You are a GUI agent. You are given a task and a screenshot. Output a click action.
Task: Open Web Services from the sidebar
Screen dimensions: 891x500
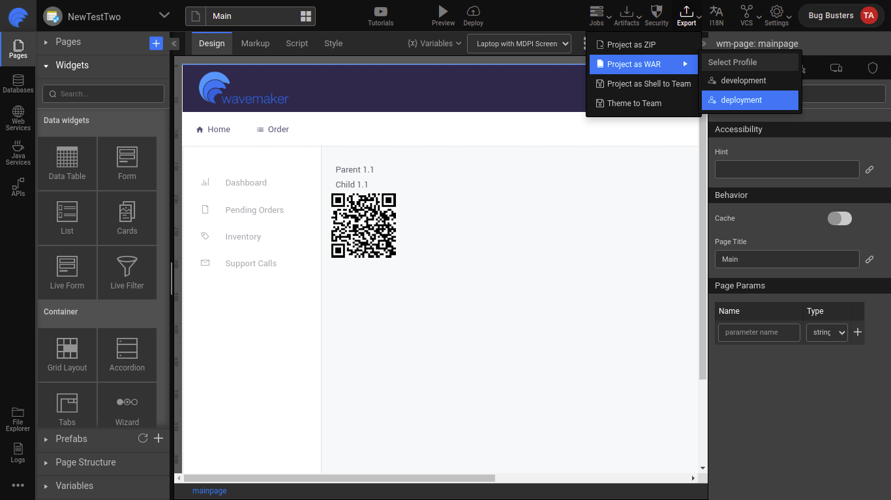click(18, 118)
